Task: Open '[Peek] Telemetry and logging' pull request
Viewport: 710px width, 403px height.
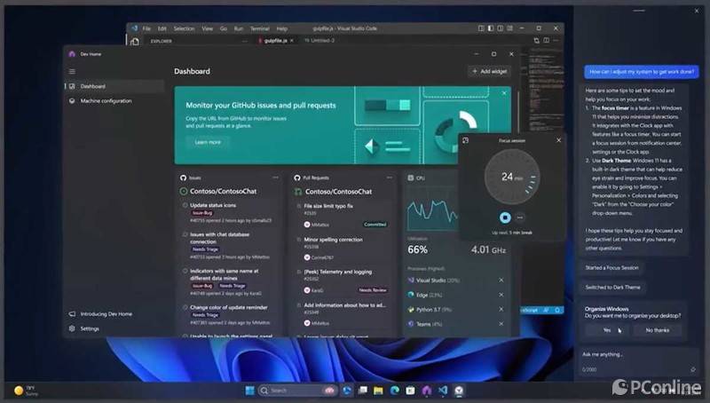Action: click(338, 272)
